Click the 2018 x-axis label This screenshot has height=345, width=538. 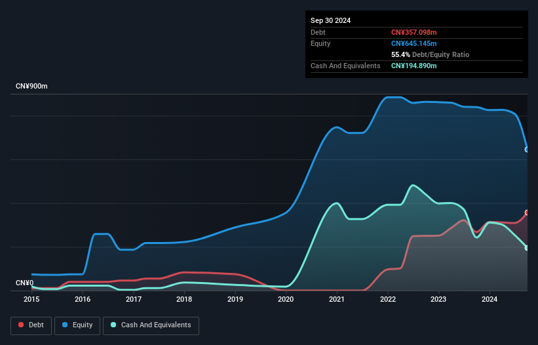(x=184, y=299)
